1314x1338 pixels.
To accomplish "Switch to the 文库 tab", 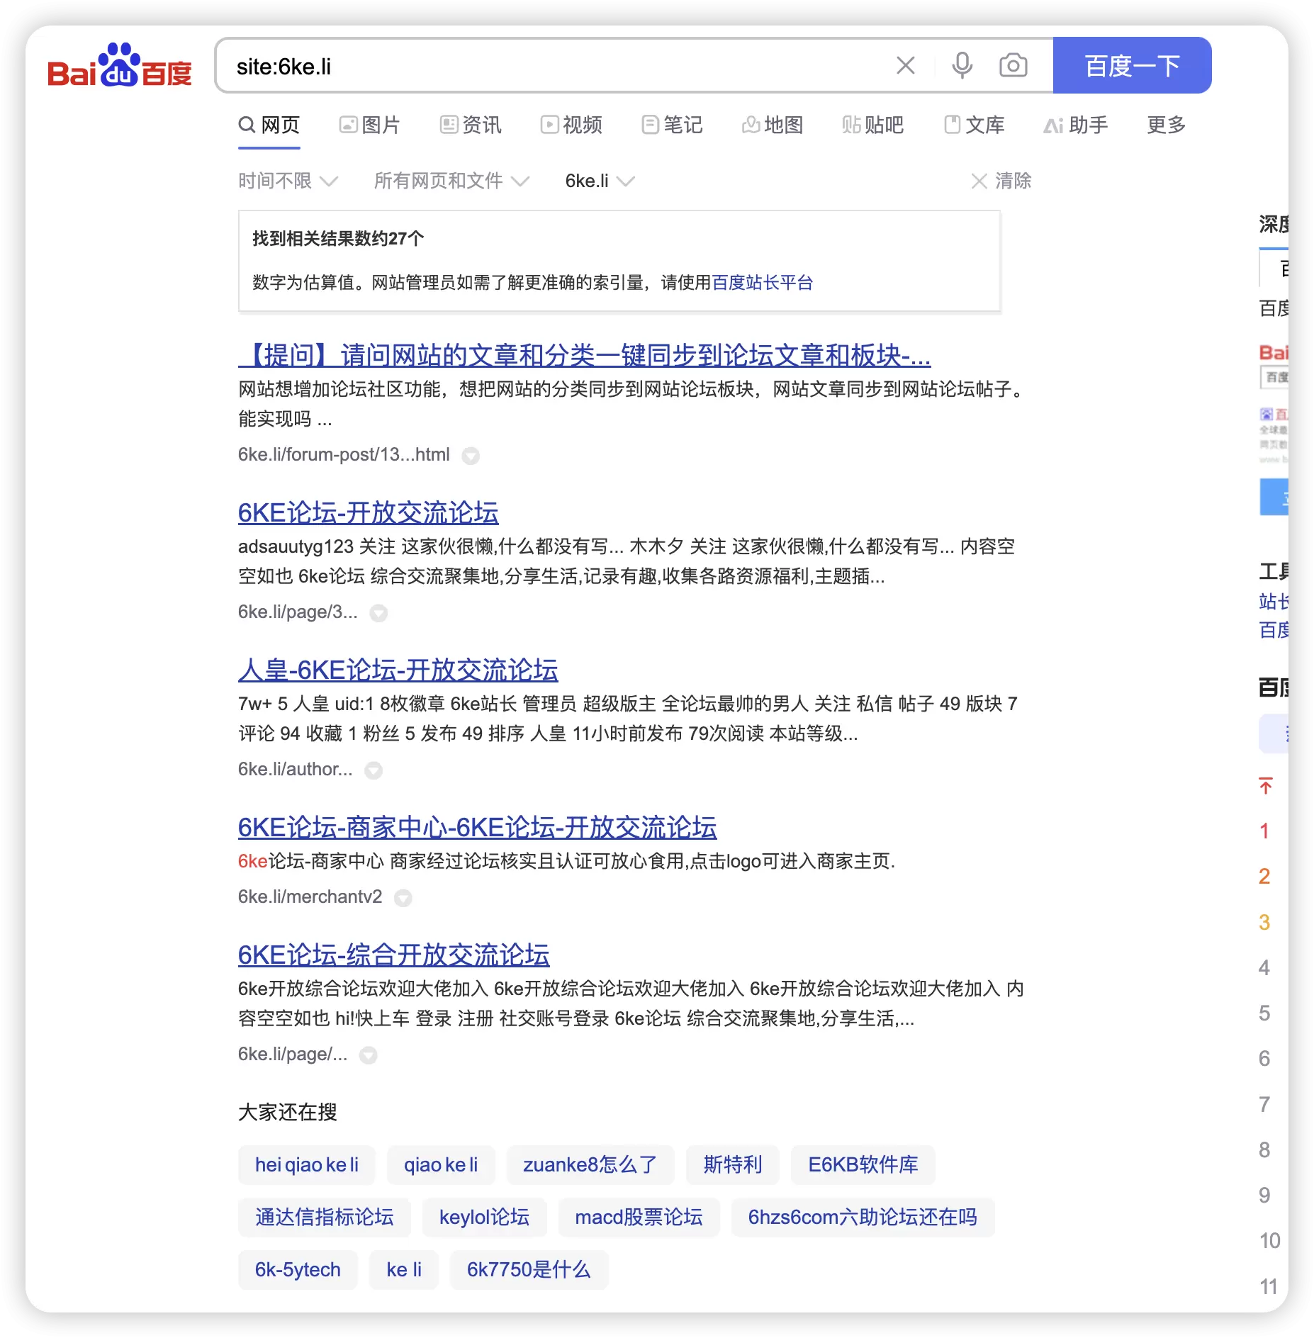I will tap(975, 125).
